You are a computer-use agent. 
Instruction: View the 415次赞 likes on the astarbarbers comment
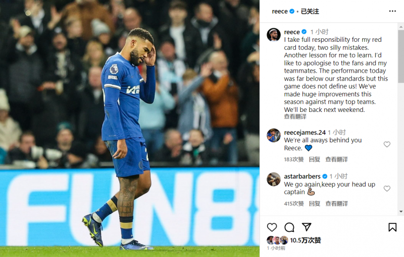pos(294,204)
